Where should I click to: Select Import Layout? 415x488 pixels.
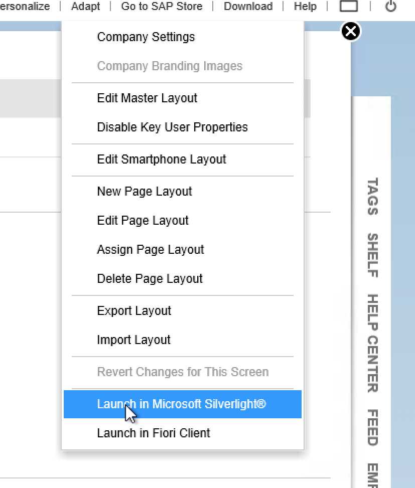pyautogui.click(x=133, y=340)
